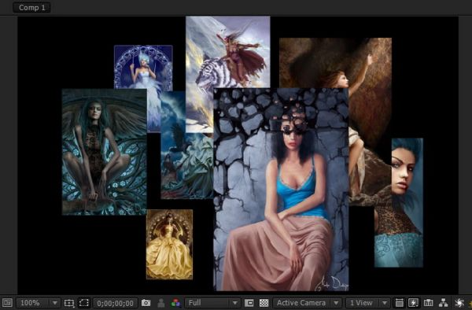Switch to the Comp 1 tab
The image size is (472, 310).
(x=31, y=8)
